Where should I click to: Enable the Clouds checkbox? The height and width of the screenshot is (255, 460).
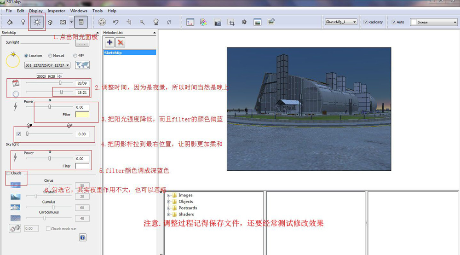pyautogui.click(x=8, y=174)
